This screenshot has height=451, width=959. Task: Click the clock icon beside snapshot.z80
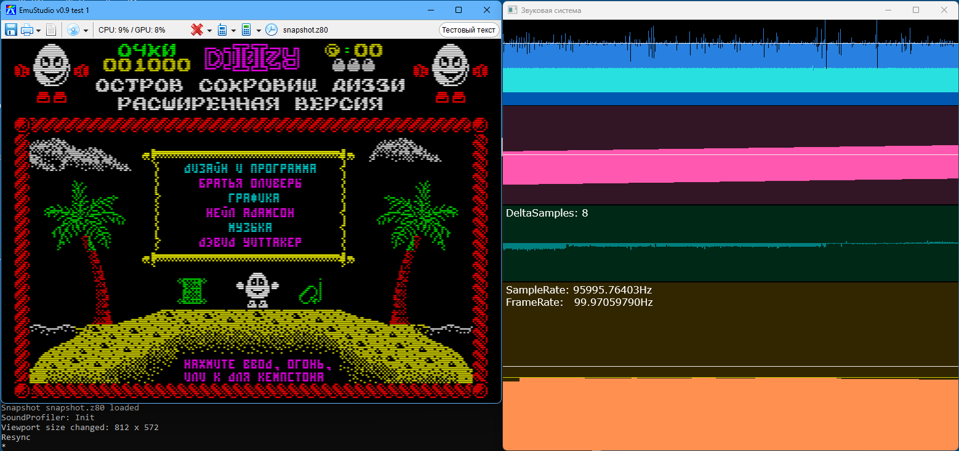(x=271, y=30)
